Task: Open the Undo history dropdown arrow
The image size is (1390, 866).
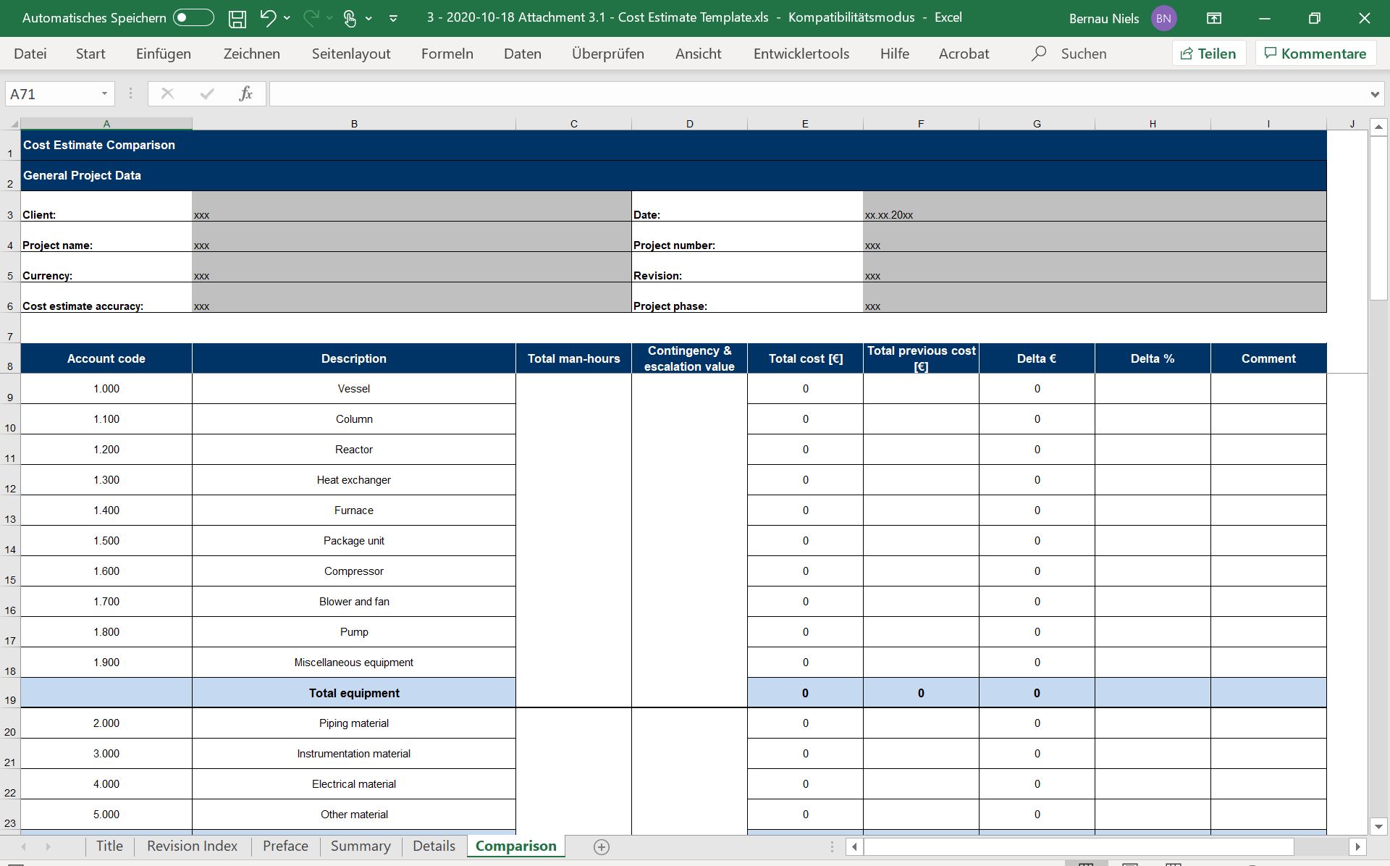Action: [x=287, y=18]
